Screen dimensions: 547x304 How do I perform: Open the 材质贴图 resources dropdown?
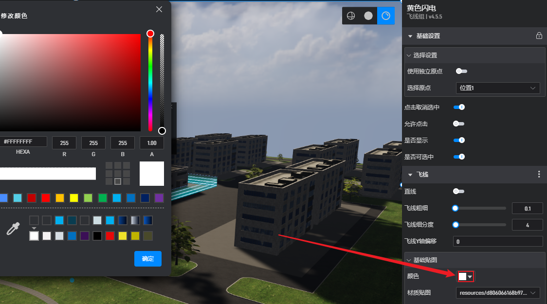498,293
